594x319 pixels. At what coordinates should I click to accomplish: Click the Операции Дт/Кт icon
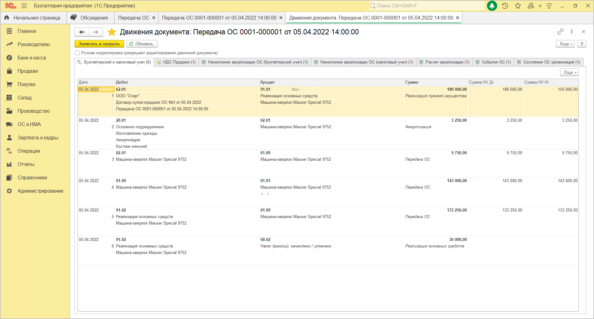tap(9, 151)
